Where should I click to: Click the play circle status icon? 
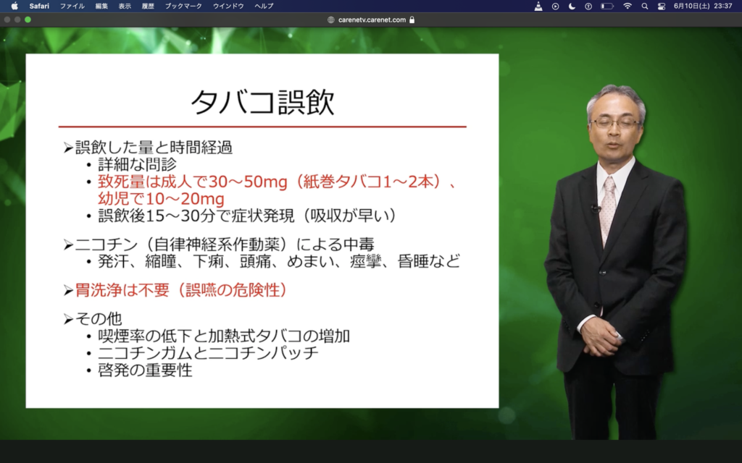point(556,6)
